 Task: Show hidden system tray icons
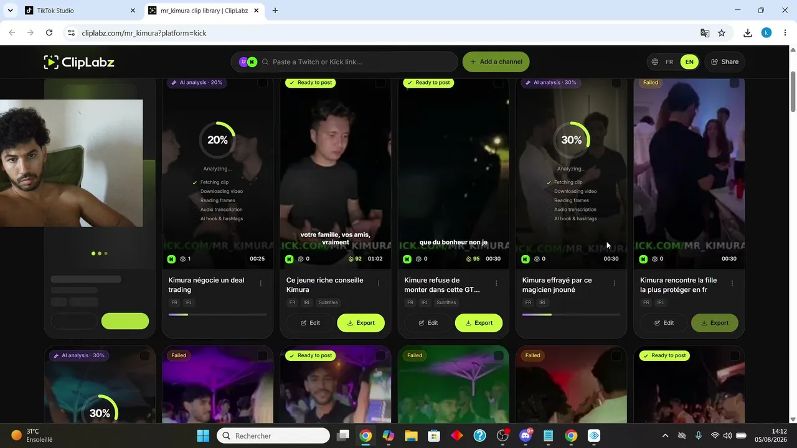click(x=665, y=436)
